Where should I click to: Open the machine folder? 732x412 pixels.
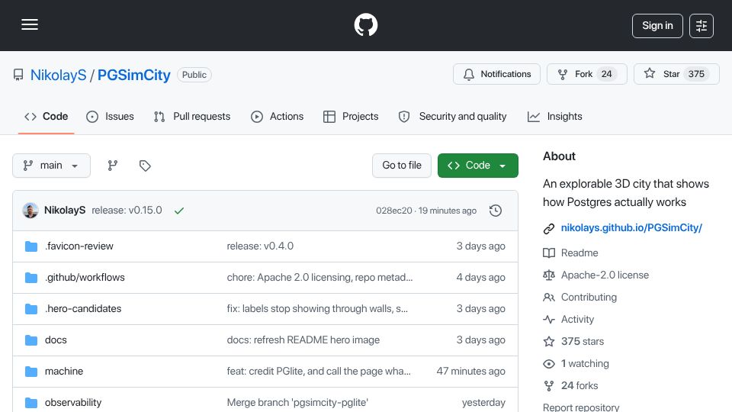point(64,372)
